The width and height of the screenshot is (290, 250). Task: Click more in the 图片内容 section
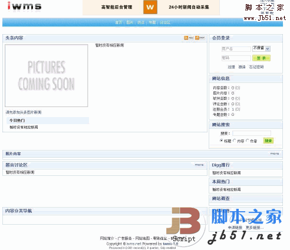pos(275,154)
